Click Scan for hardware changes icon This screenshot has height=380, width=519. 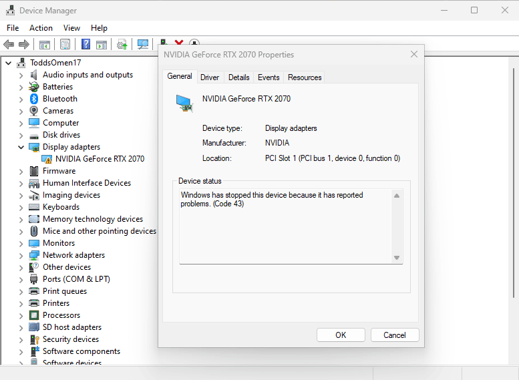(143, 44)
